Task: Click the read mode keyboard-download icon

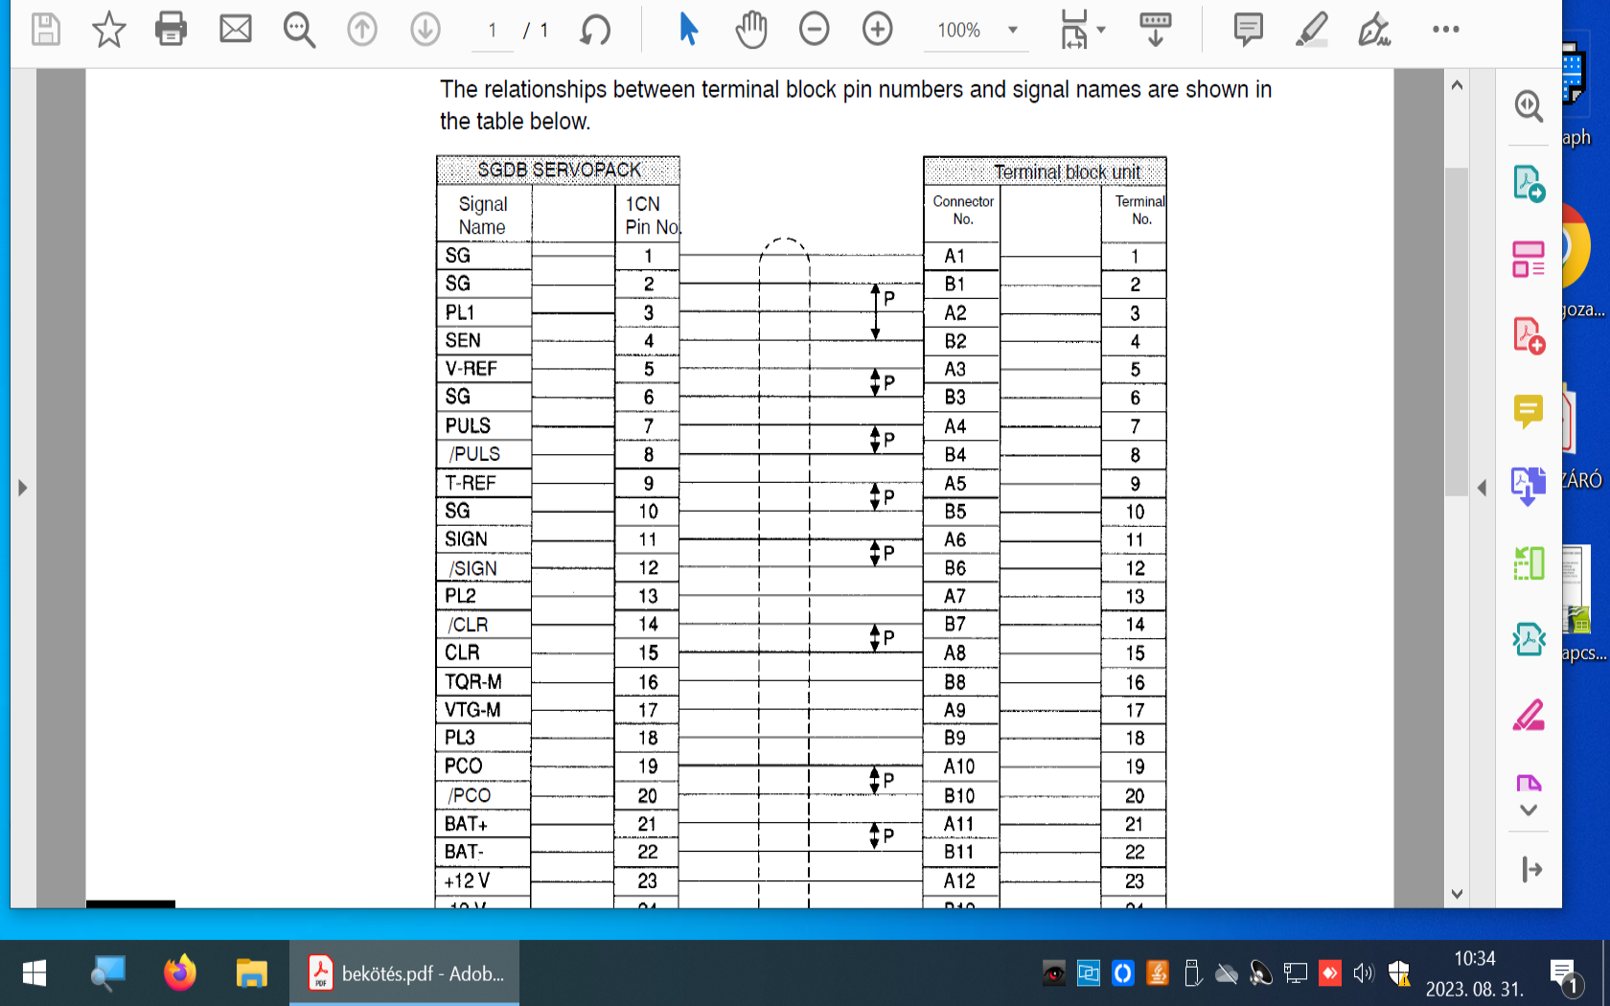Action: [x=1155, y=30]
